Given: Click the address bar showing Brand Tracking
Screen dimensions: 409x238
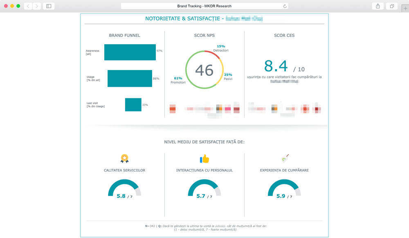Looking at the screenshot, I should pyautogui.click(x=204, y=6).
